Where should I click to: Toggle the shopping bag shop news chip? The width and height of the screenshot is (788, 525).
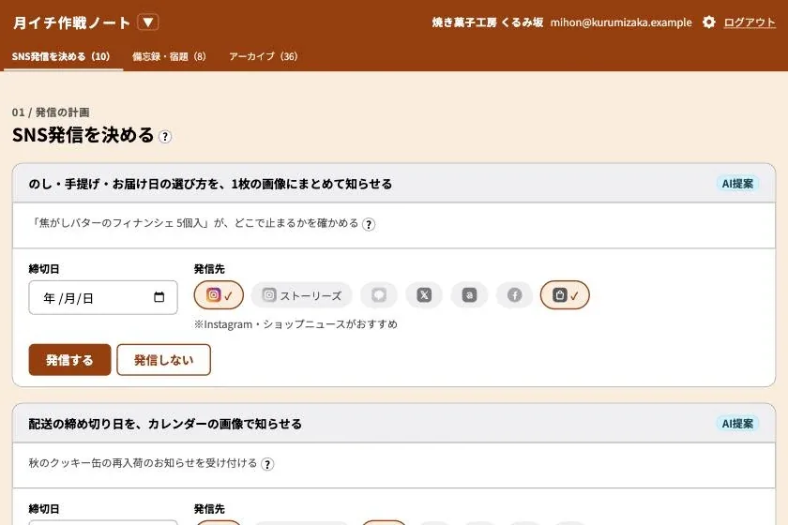(x=565, y=295)
